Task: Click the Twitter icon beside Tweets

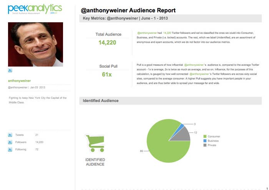Action: tap(10, 135)
